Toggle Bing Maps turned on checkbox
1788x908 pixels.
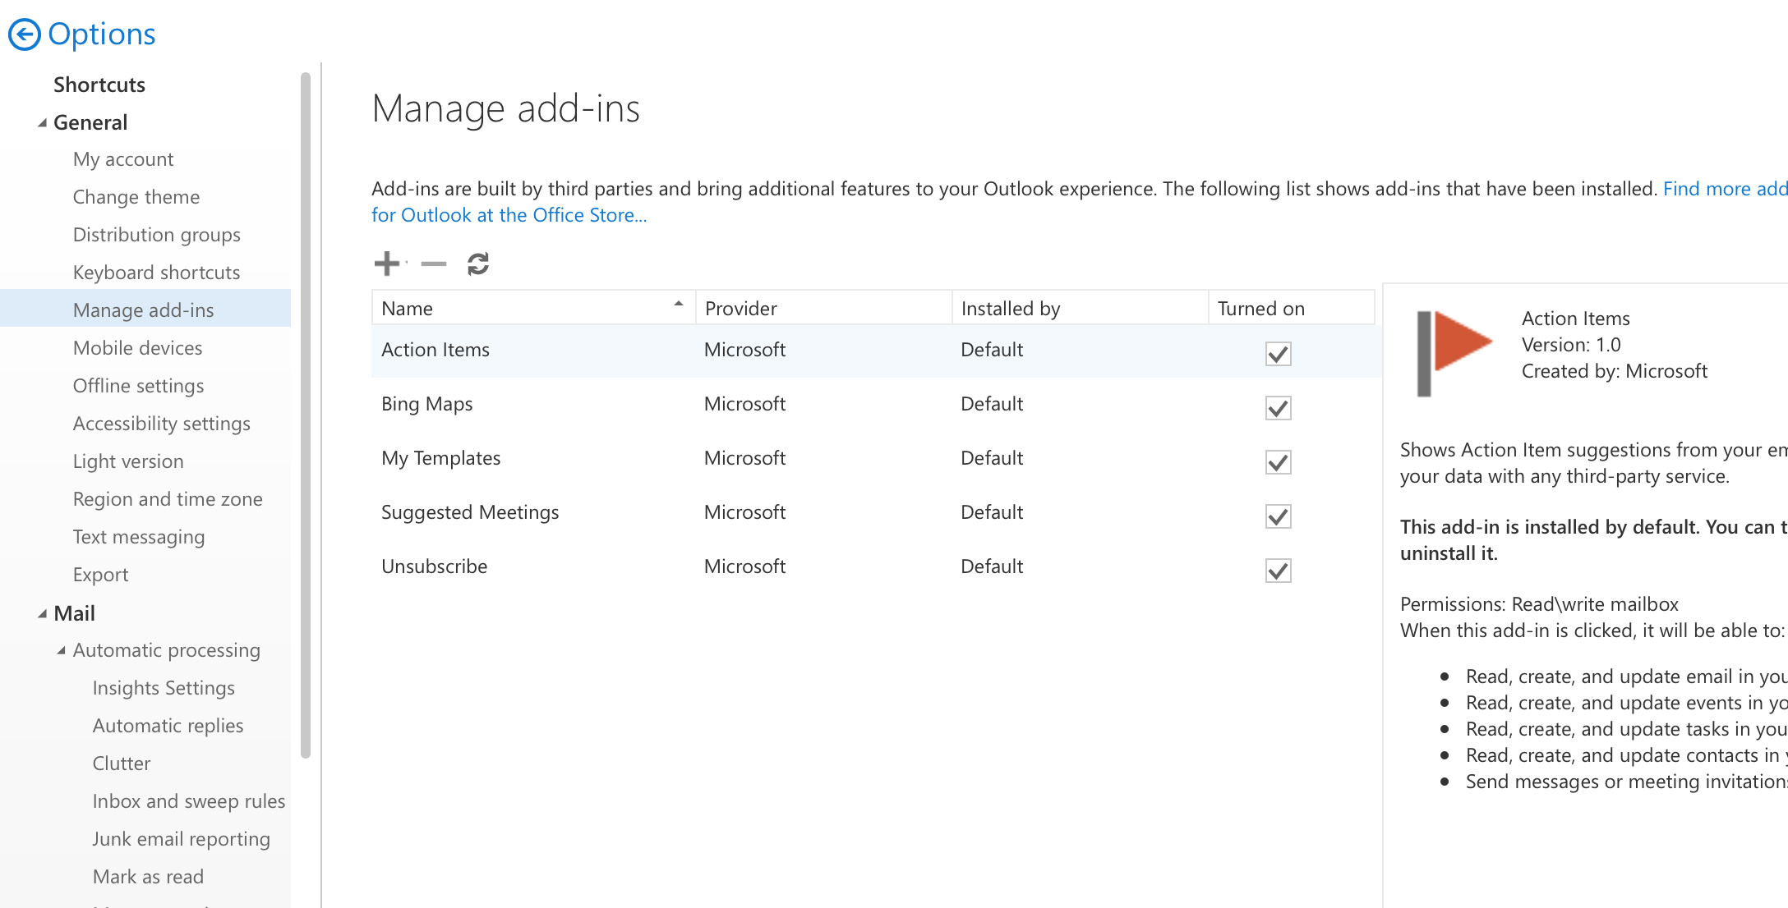pyautogui.click(x=1278, y=408)
